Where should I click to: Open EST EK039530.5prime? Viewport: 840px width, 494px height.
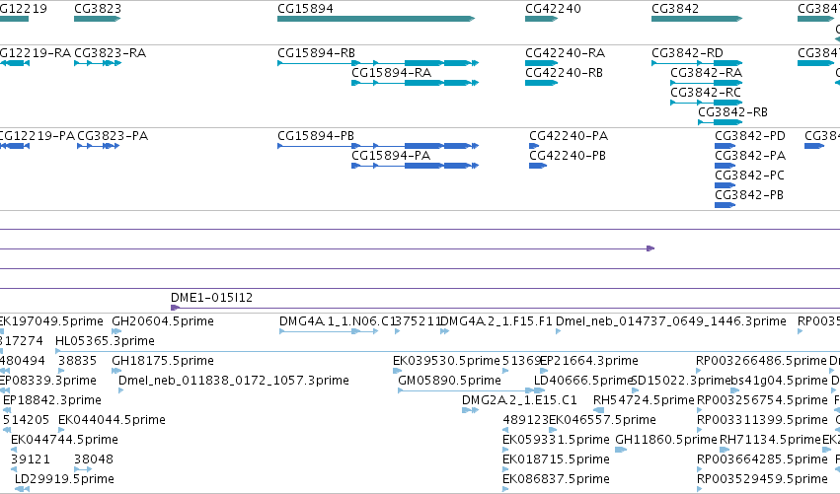click(446, 361)
